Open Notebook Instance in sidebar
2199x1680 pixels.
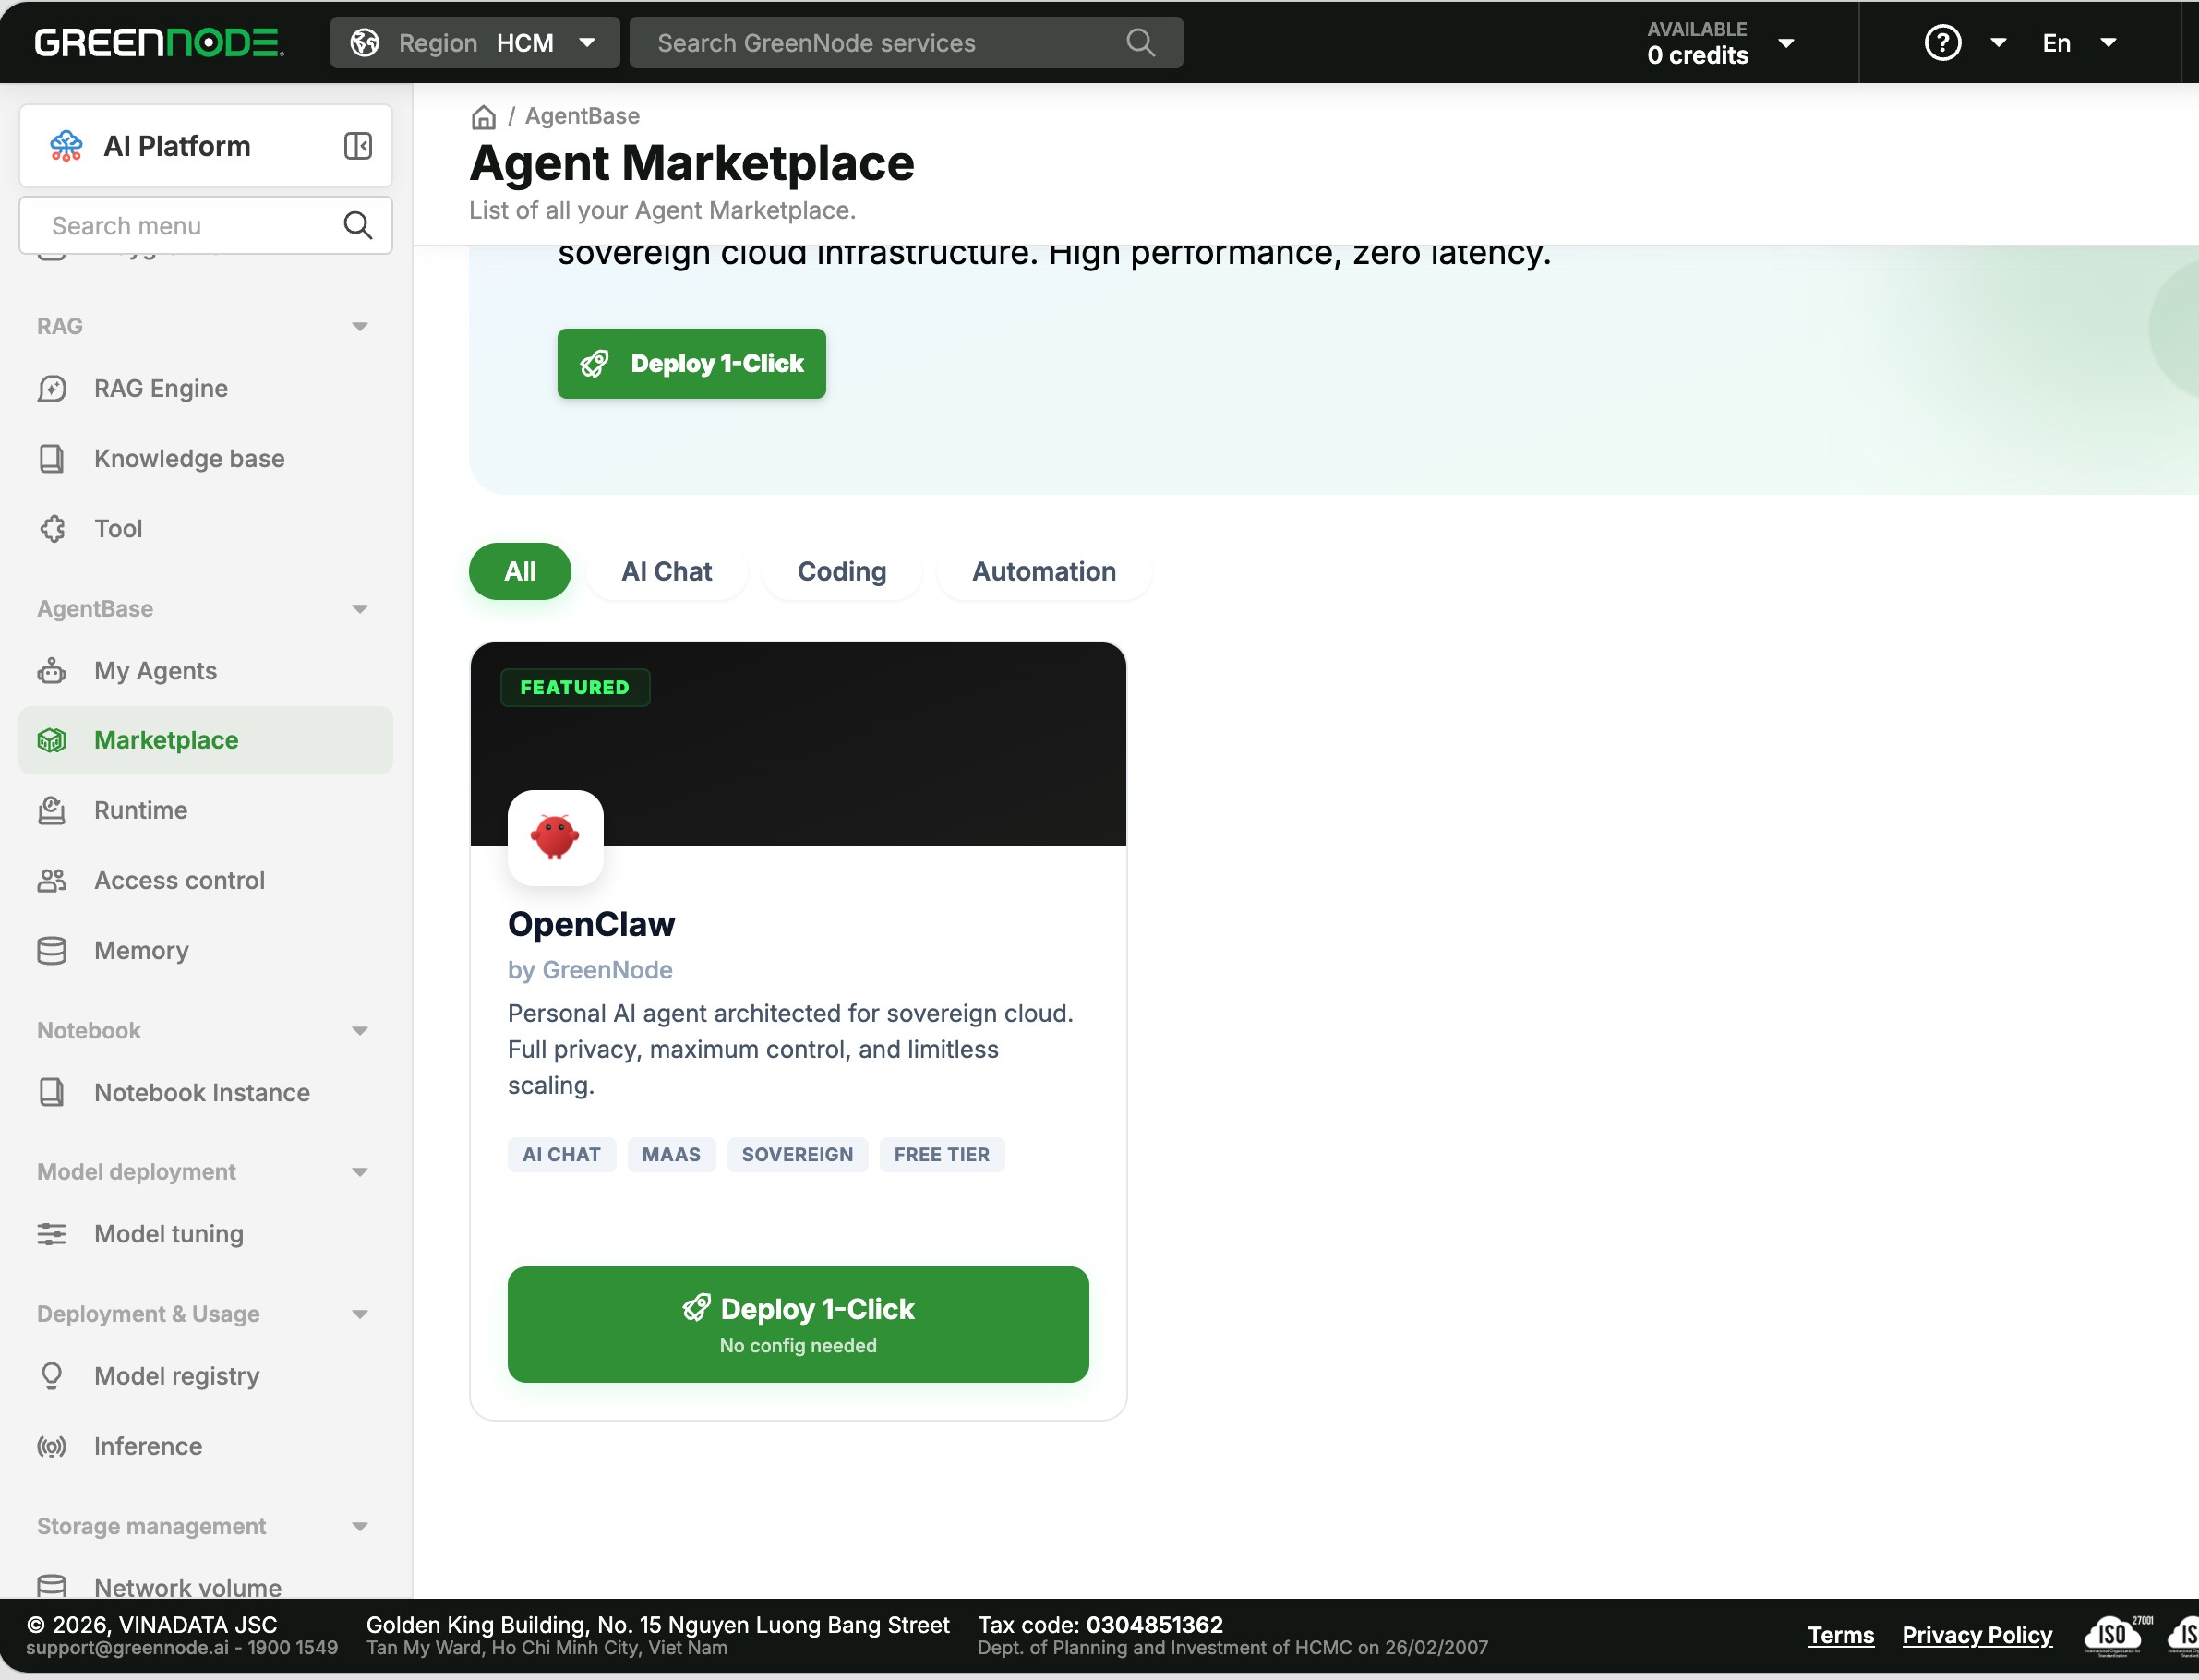(206, 1092)
